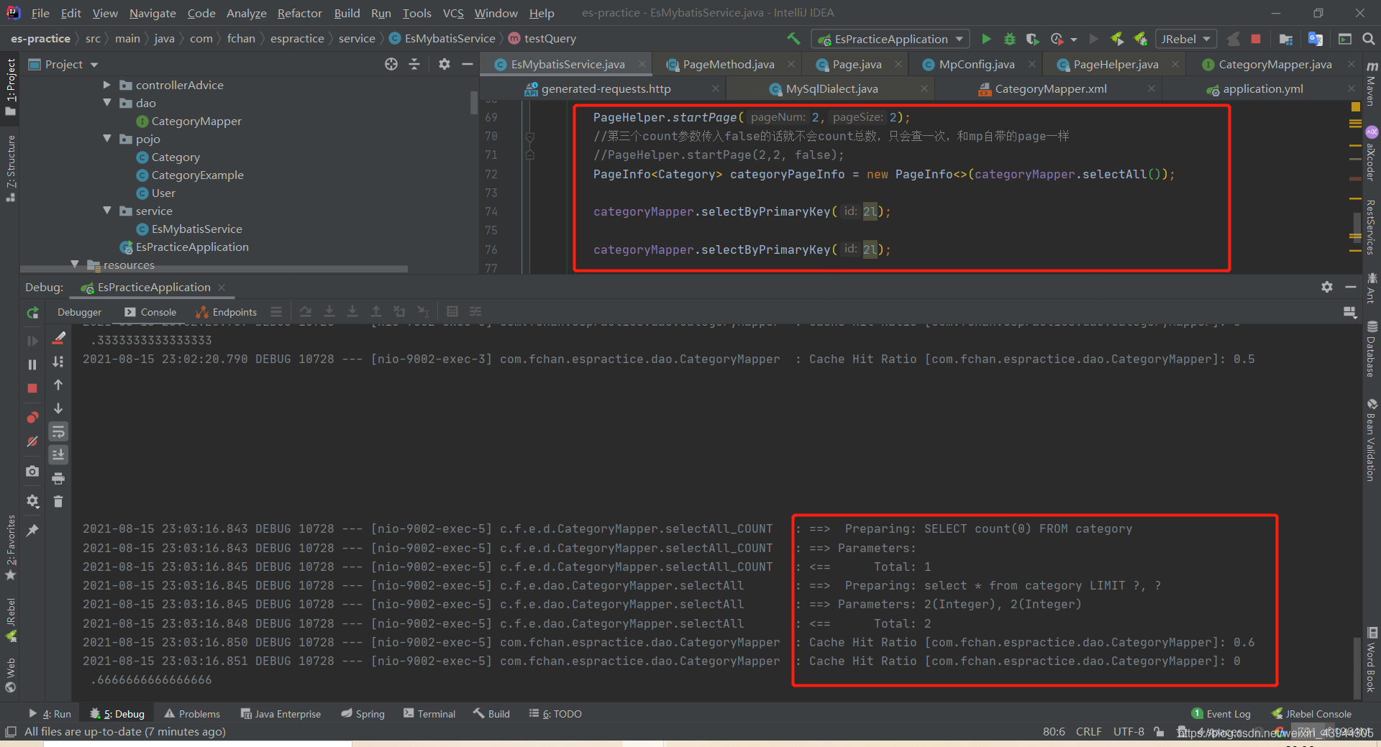Viewport: 1381px width, 747px height.
Task: Open CategoryExample class in Project tree
Action: point(197,175)
